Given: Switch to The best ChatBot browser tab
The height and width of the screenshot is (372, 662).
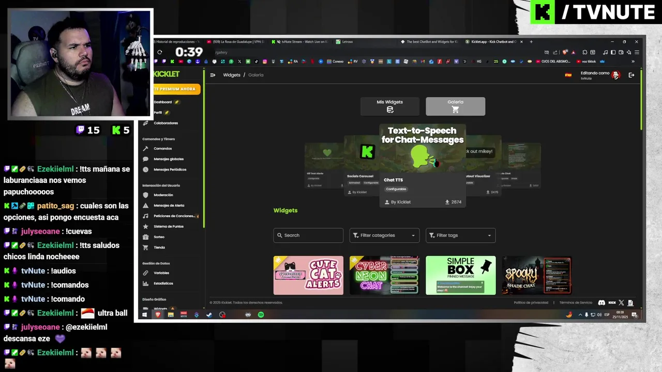Looking at the screenshot, I should tap(429, 42).
